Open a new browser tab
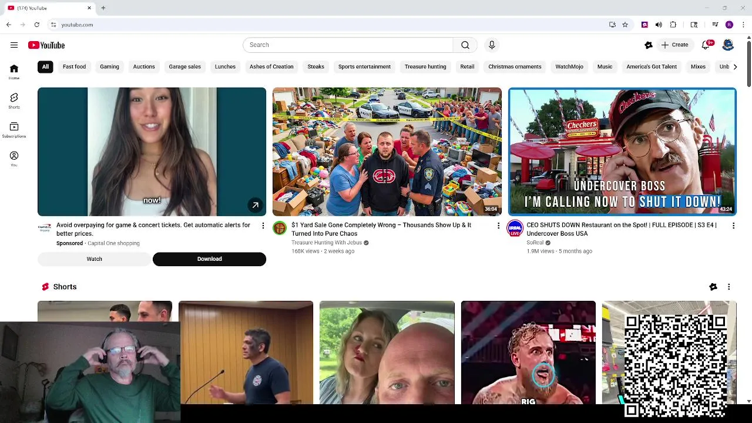752x423 pixels. 103,8
